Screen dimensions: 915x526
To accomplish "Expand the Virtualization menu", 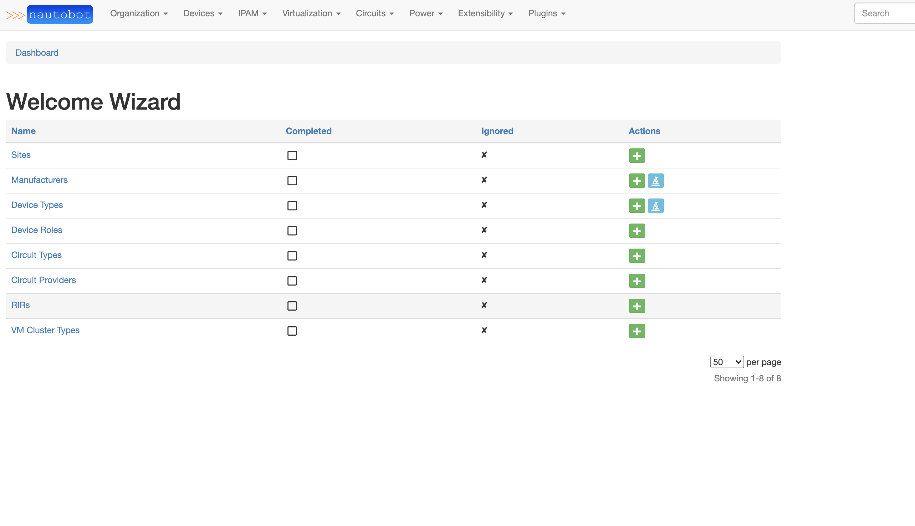I will pos(311,13).
